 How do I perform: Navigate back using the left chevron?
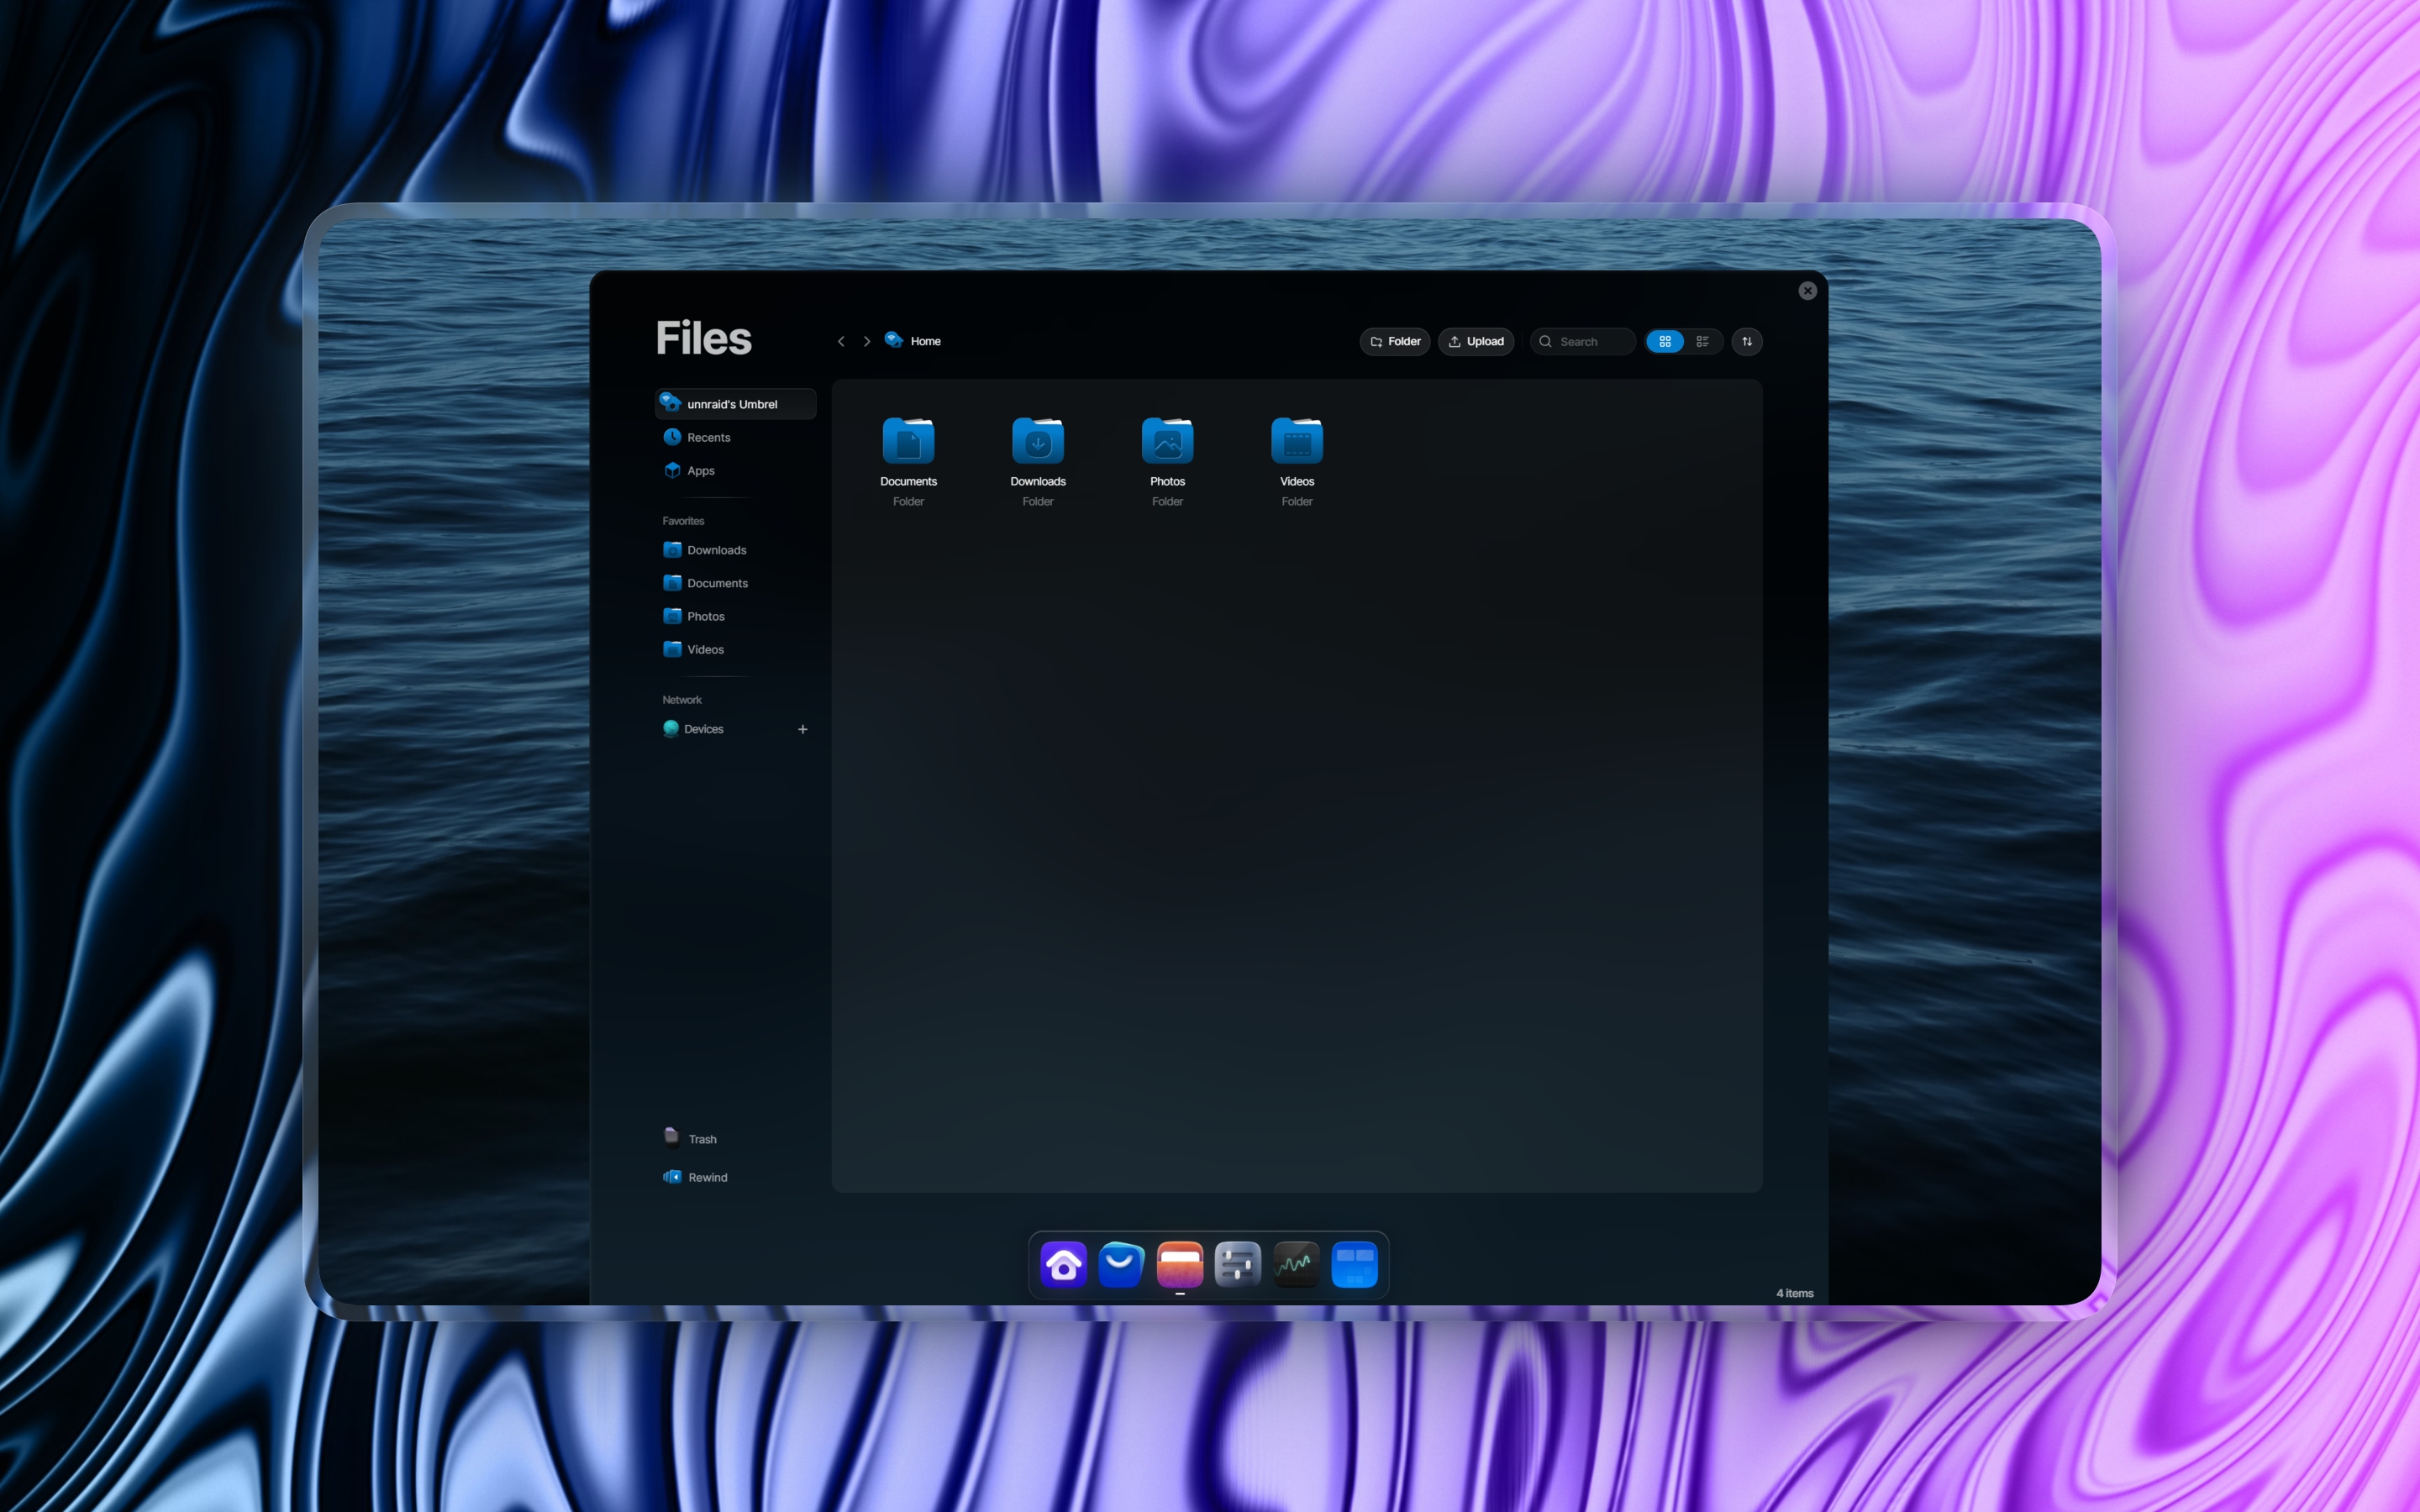click(x=841, y=341)
